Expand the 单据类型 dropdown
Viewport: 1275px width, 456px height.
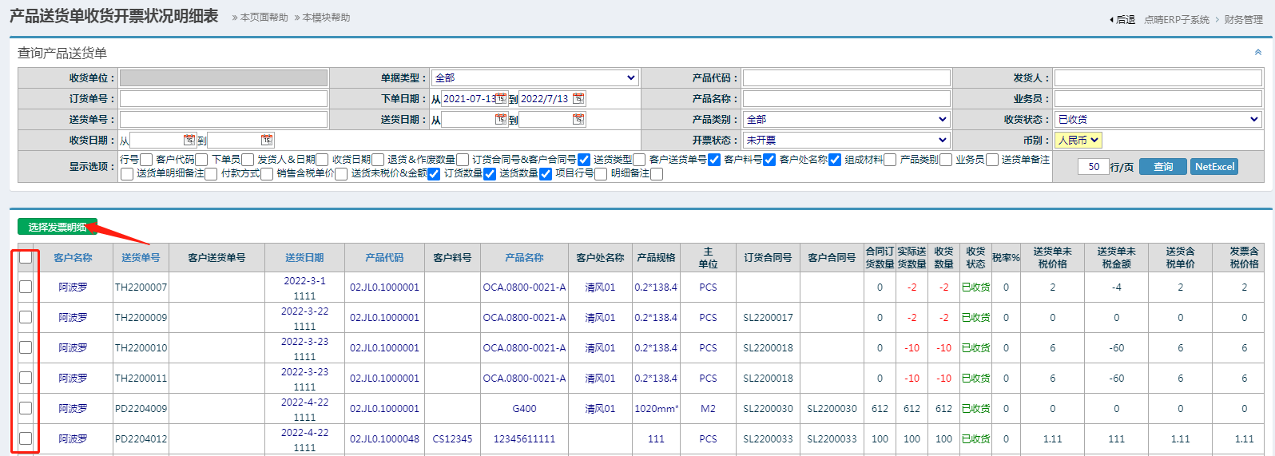click(x=534, y=77)
